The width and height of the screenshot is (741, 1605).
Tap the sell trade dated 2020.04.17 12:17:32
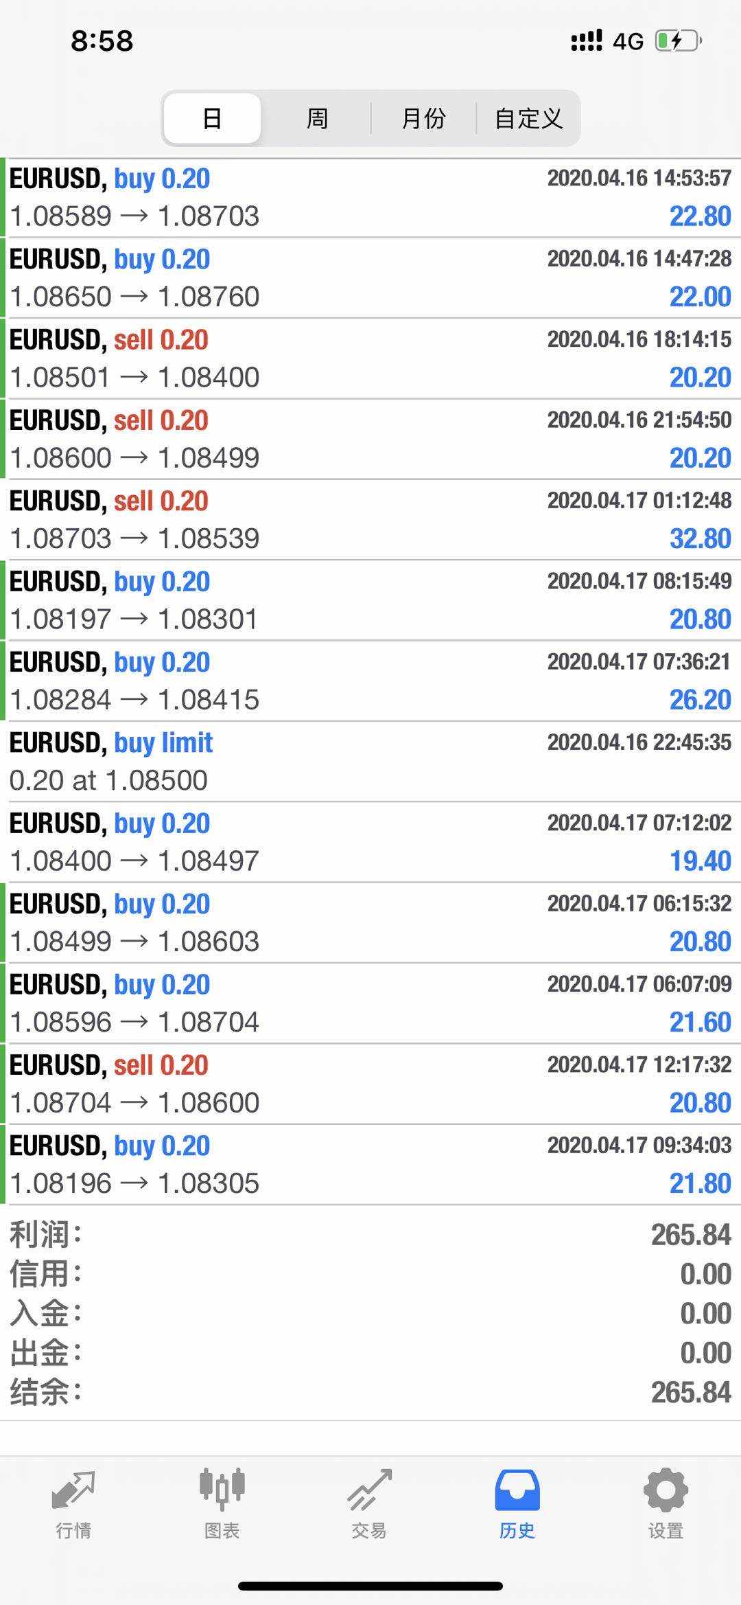pos(370,1084)
